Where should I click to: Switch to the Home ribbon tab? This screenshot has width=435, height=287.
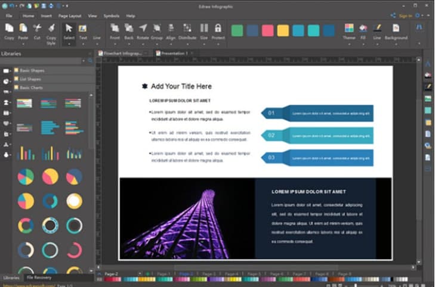(28, 16)
